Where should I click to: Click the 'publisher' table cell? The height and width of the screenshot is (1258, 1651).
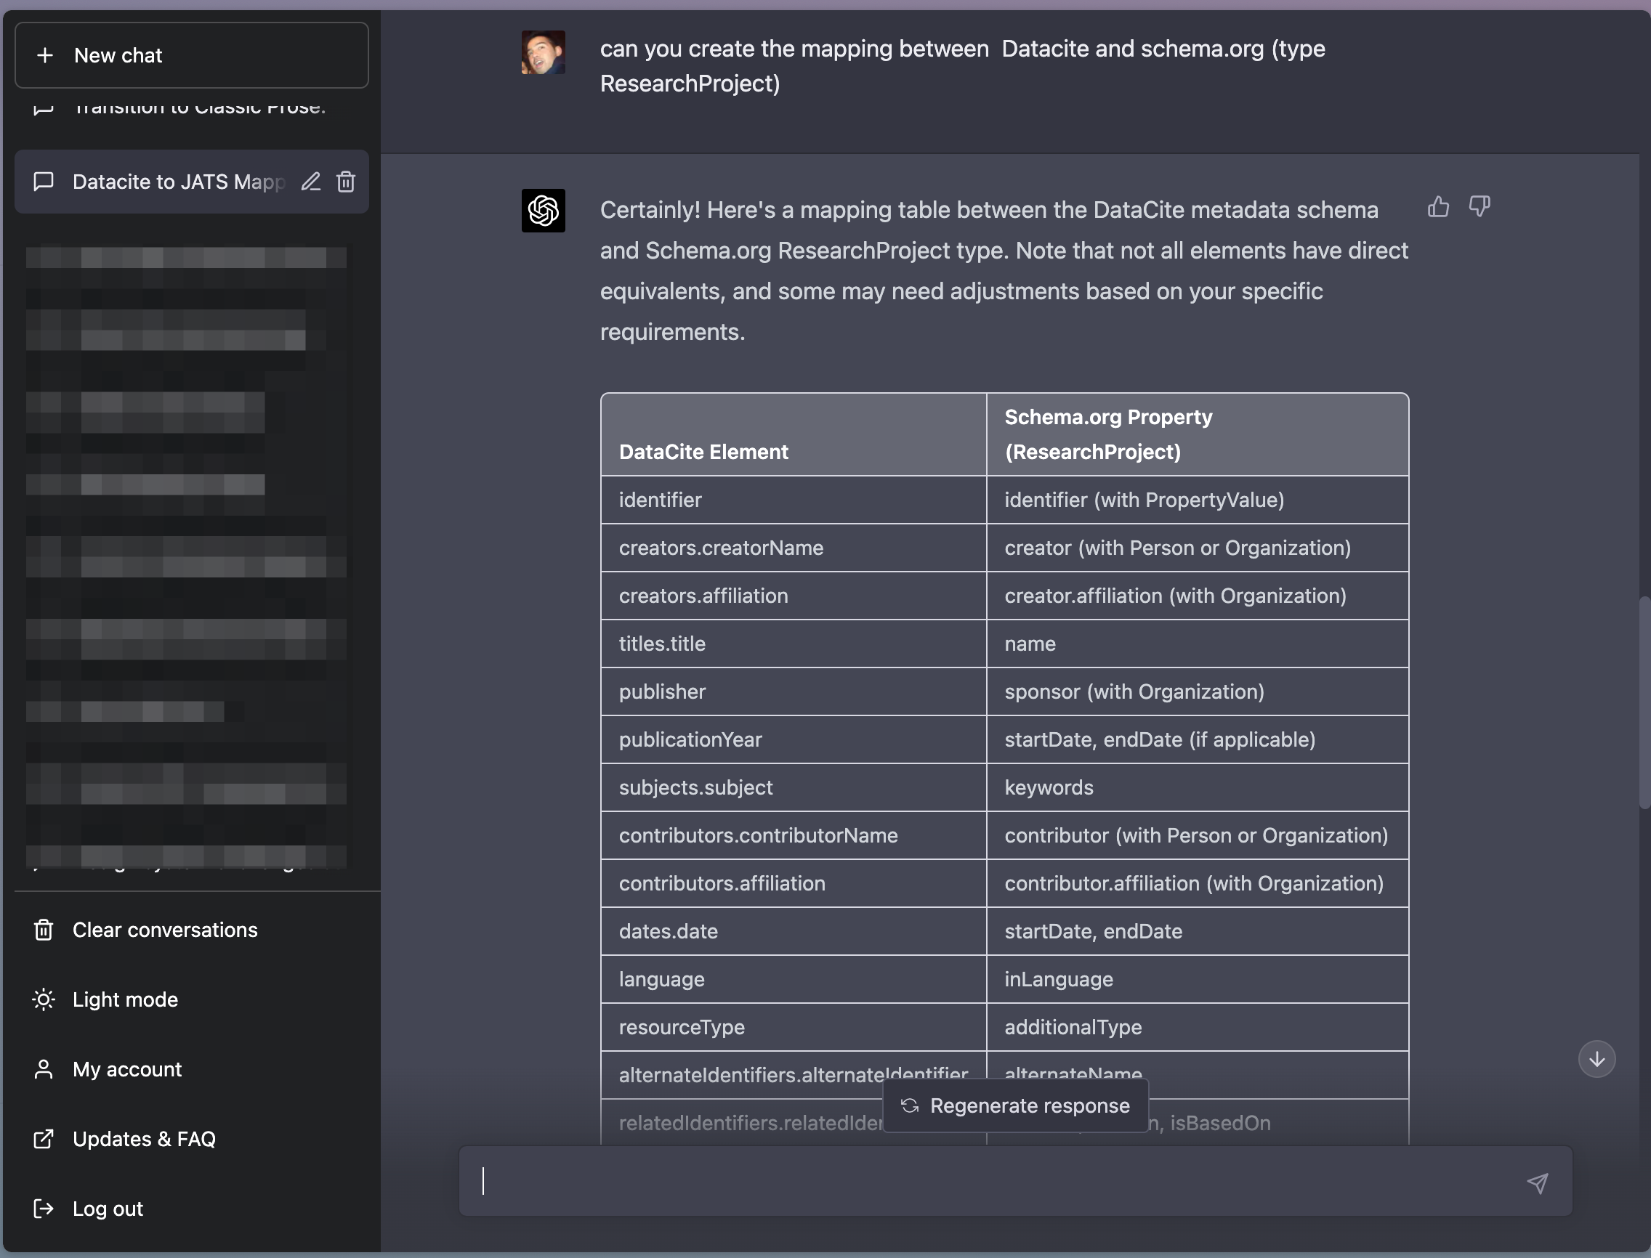pos(794,692)
